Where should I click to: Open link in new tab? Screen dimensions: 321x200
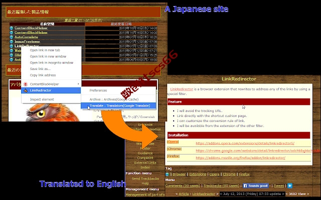(x=45, y=50)
